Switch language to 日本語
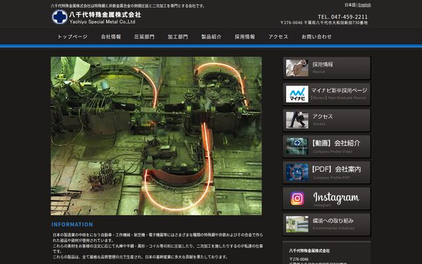This screenshot has width=422, height=264. (x=350, y=5)
